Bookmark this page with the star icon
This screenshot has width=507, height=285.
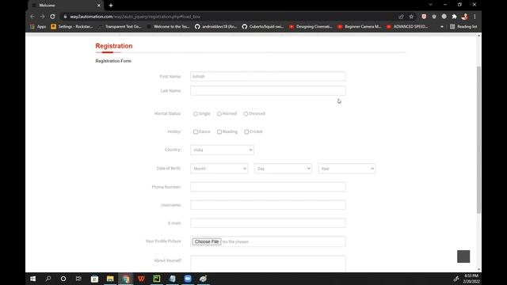(x=411, y=17)
